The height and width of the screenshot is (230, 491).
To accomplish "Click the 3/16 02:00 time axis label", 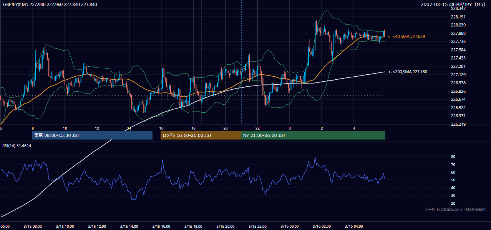I will point(322,226).
